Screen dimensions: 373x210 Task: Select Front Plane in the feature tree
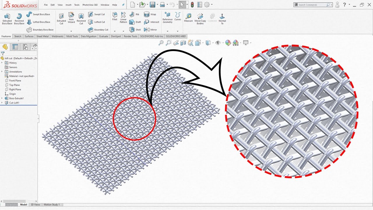15,80
